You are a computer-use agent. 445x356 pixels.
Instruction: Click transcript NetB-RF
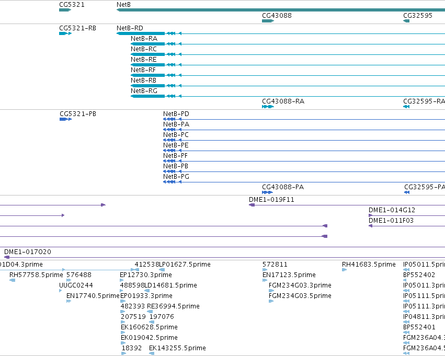click(143, 70)
